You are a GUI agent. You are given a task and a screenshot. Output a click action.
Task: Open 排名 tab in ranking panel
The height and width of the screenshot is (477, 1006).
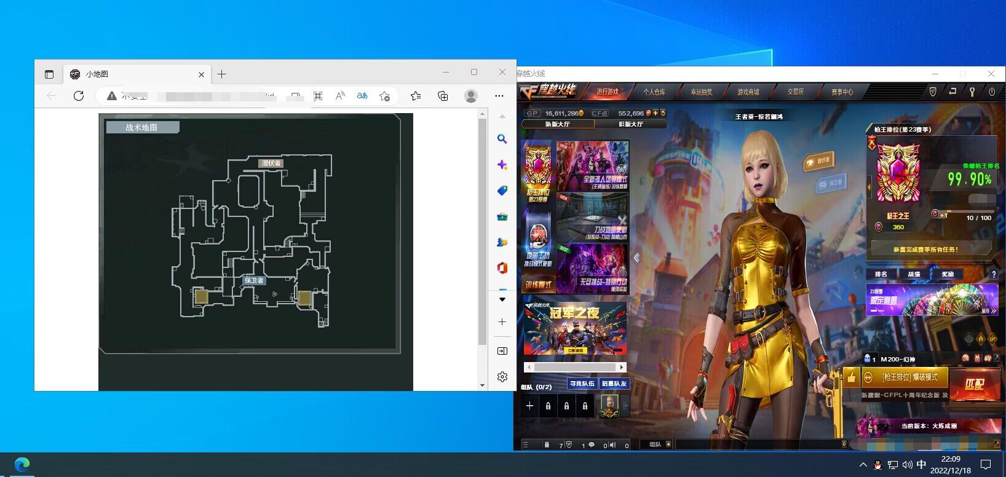pyautogui.click(x=881, y=274)
